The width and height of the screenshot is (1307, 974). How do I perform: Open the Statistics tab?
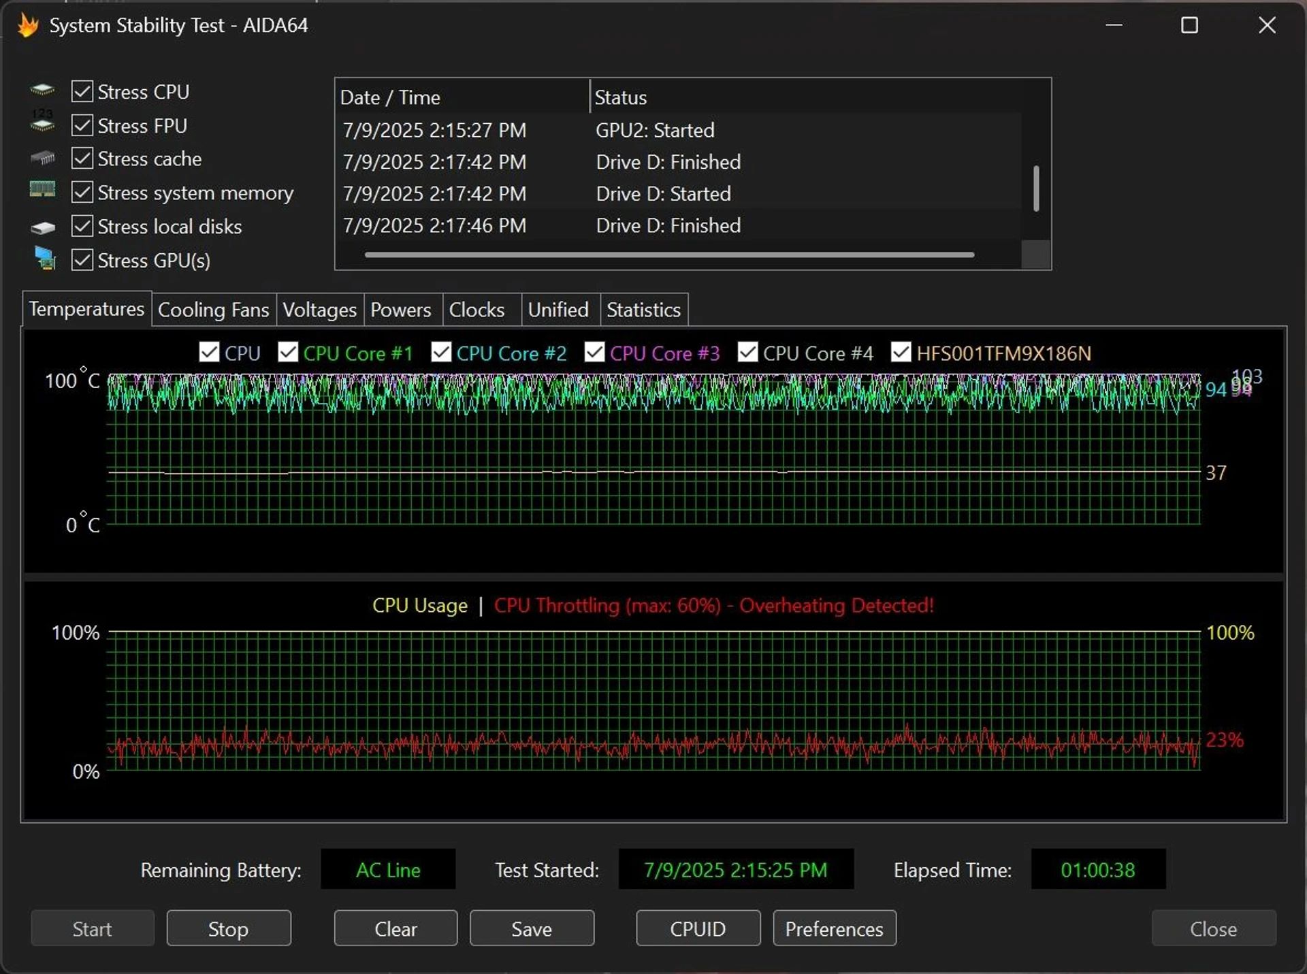(644, 310)
